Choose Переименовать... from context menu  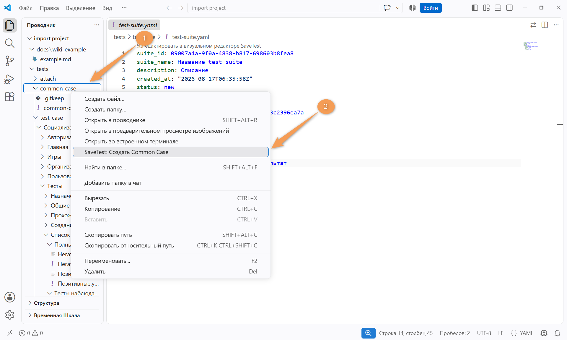[171, 261]
